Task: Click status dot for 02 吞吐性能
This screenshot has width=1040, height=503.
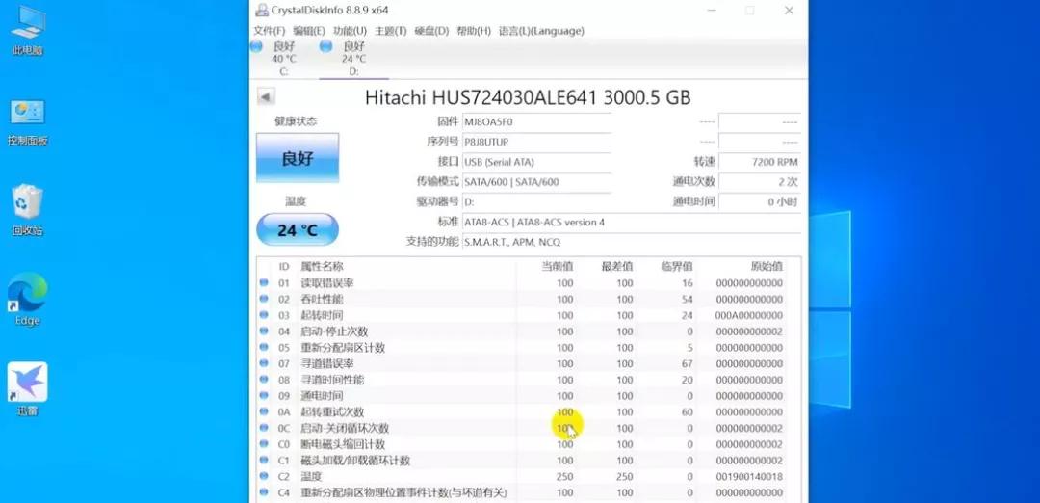Action: pyautogui.click(x=263, y=299)
